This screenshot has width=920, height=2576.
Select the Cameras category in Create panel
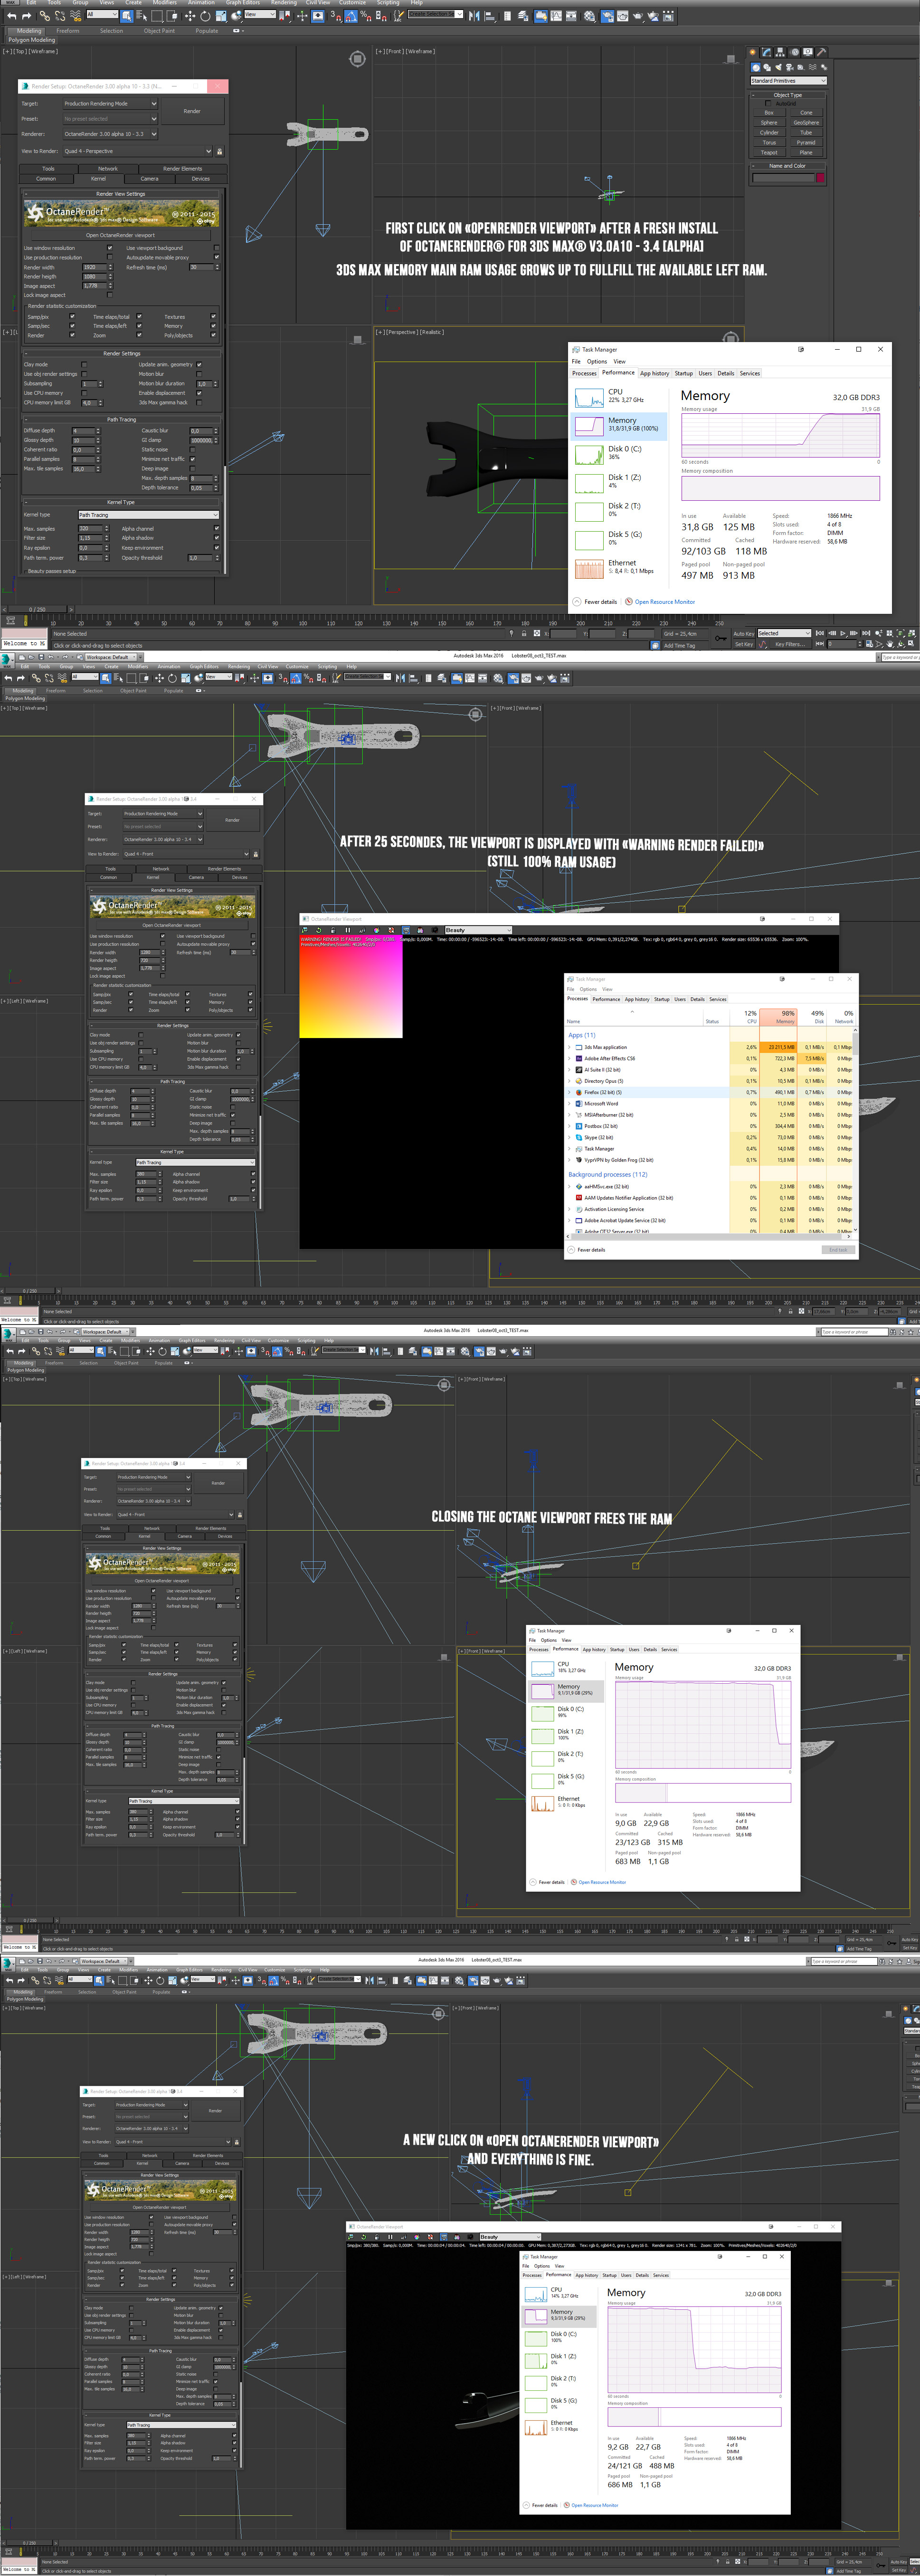click(790, 68)
